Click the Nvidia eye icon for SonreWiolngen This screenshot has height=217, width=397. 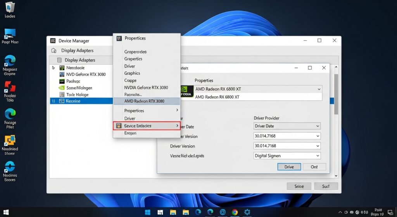point(62,88)
